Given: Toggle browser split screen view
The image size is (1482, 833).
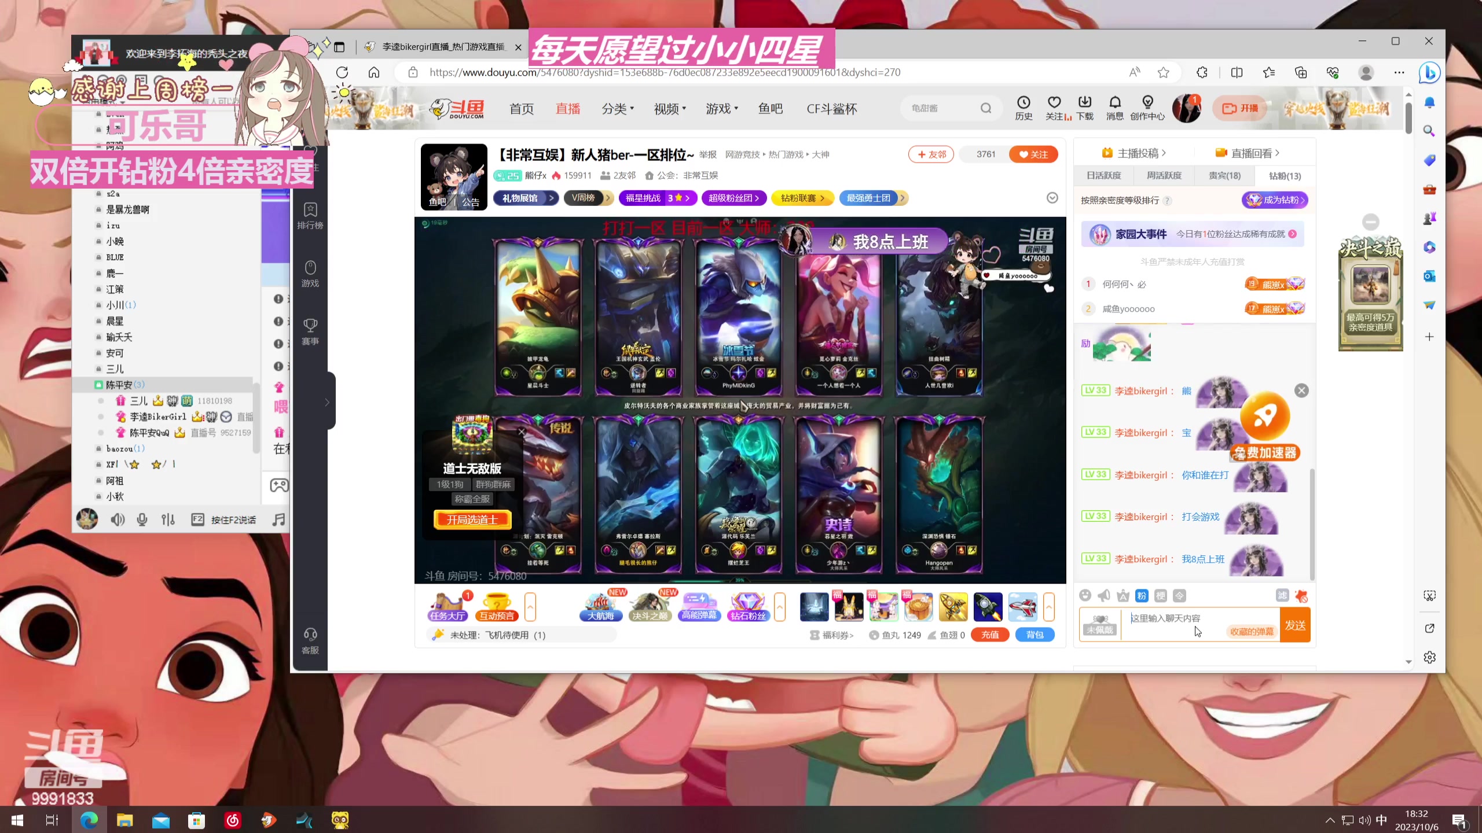Looking at the screenshot, I should point(1237,72).
